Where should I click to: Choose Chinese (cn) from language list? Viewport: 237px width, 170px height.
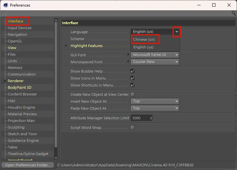pyautogui.click(x=144, y=39)
